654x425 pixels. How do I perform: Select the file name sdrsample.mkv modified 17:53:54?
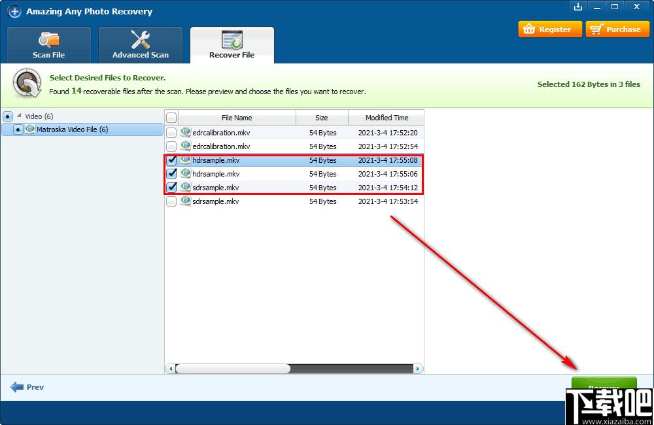click(x=216, y=201)
